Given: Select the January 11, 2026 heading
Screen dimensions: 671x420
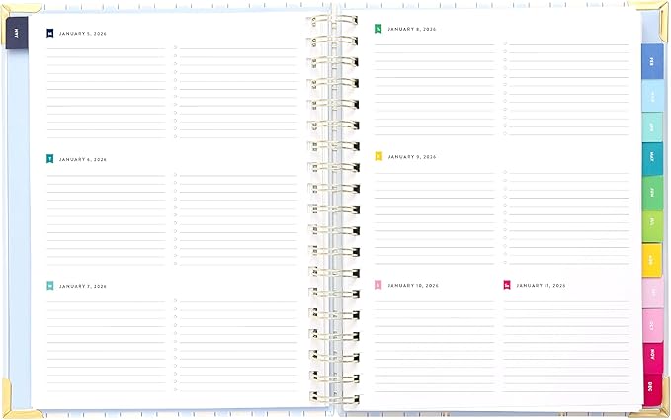Looking at the screenshot, I should click(x=541, y=286).
